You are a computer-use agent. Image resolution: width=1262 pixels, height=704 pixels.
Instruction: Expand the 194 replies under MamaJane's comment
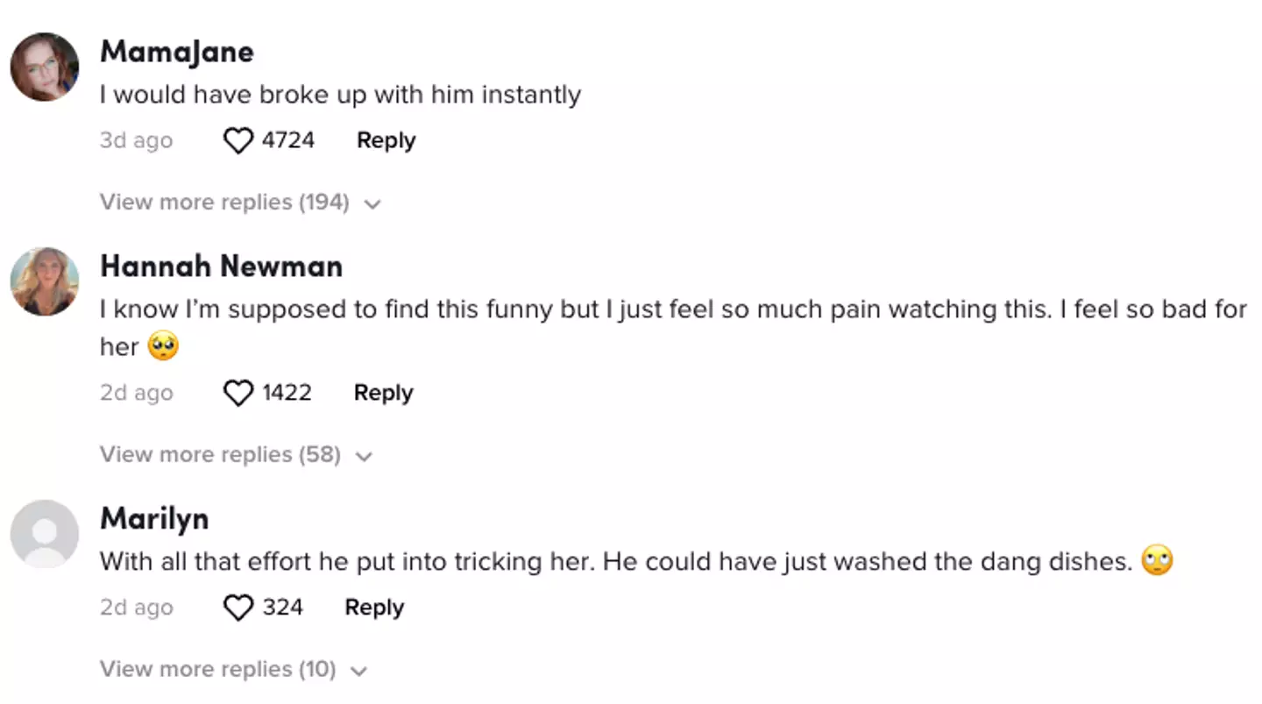(x=224, y=203)
